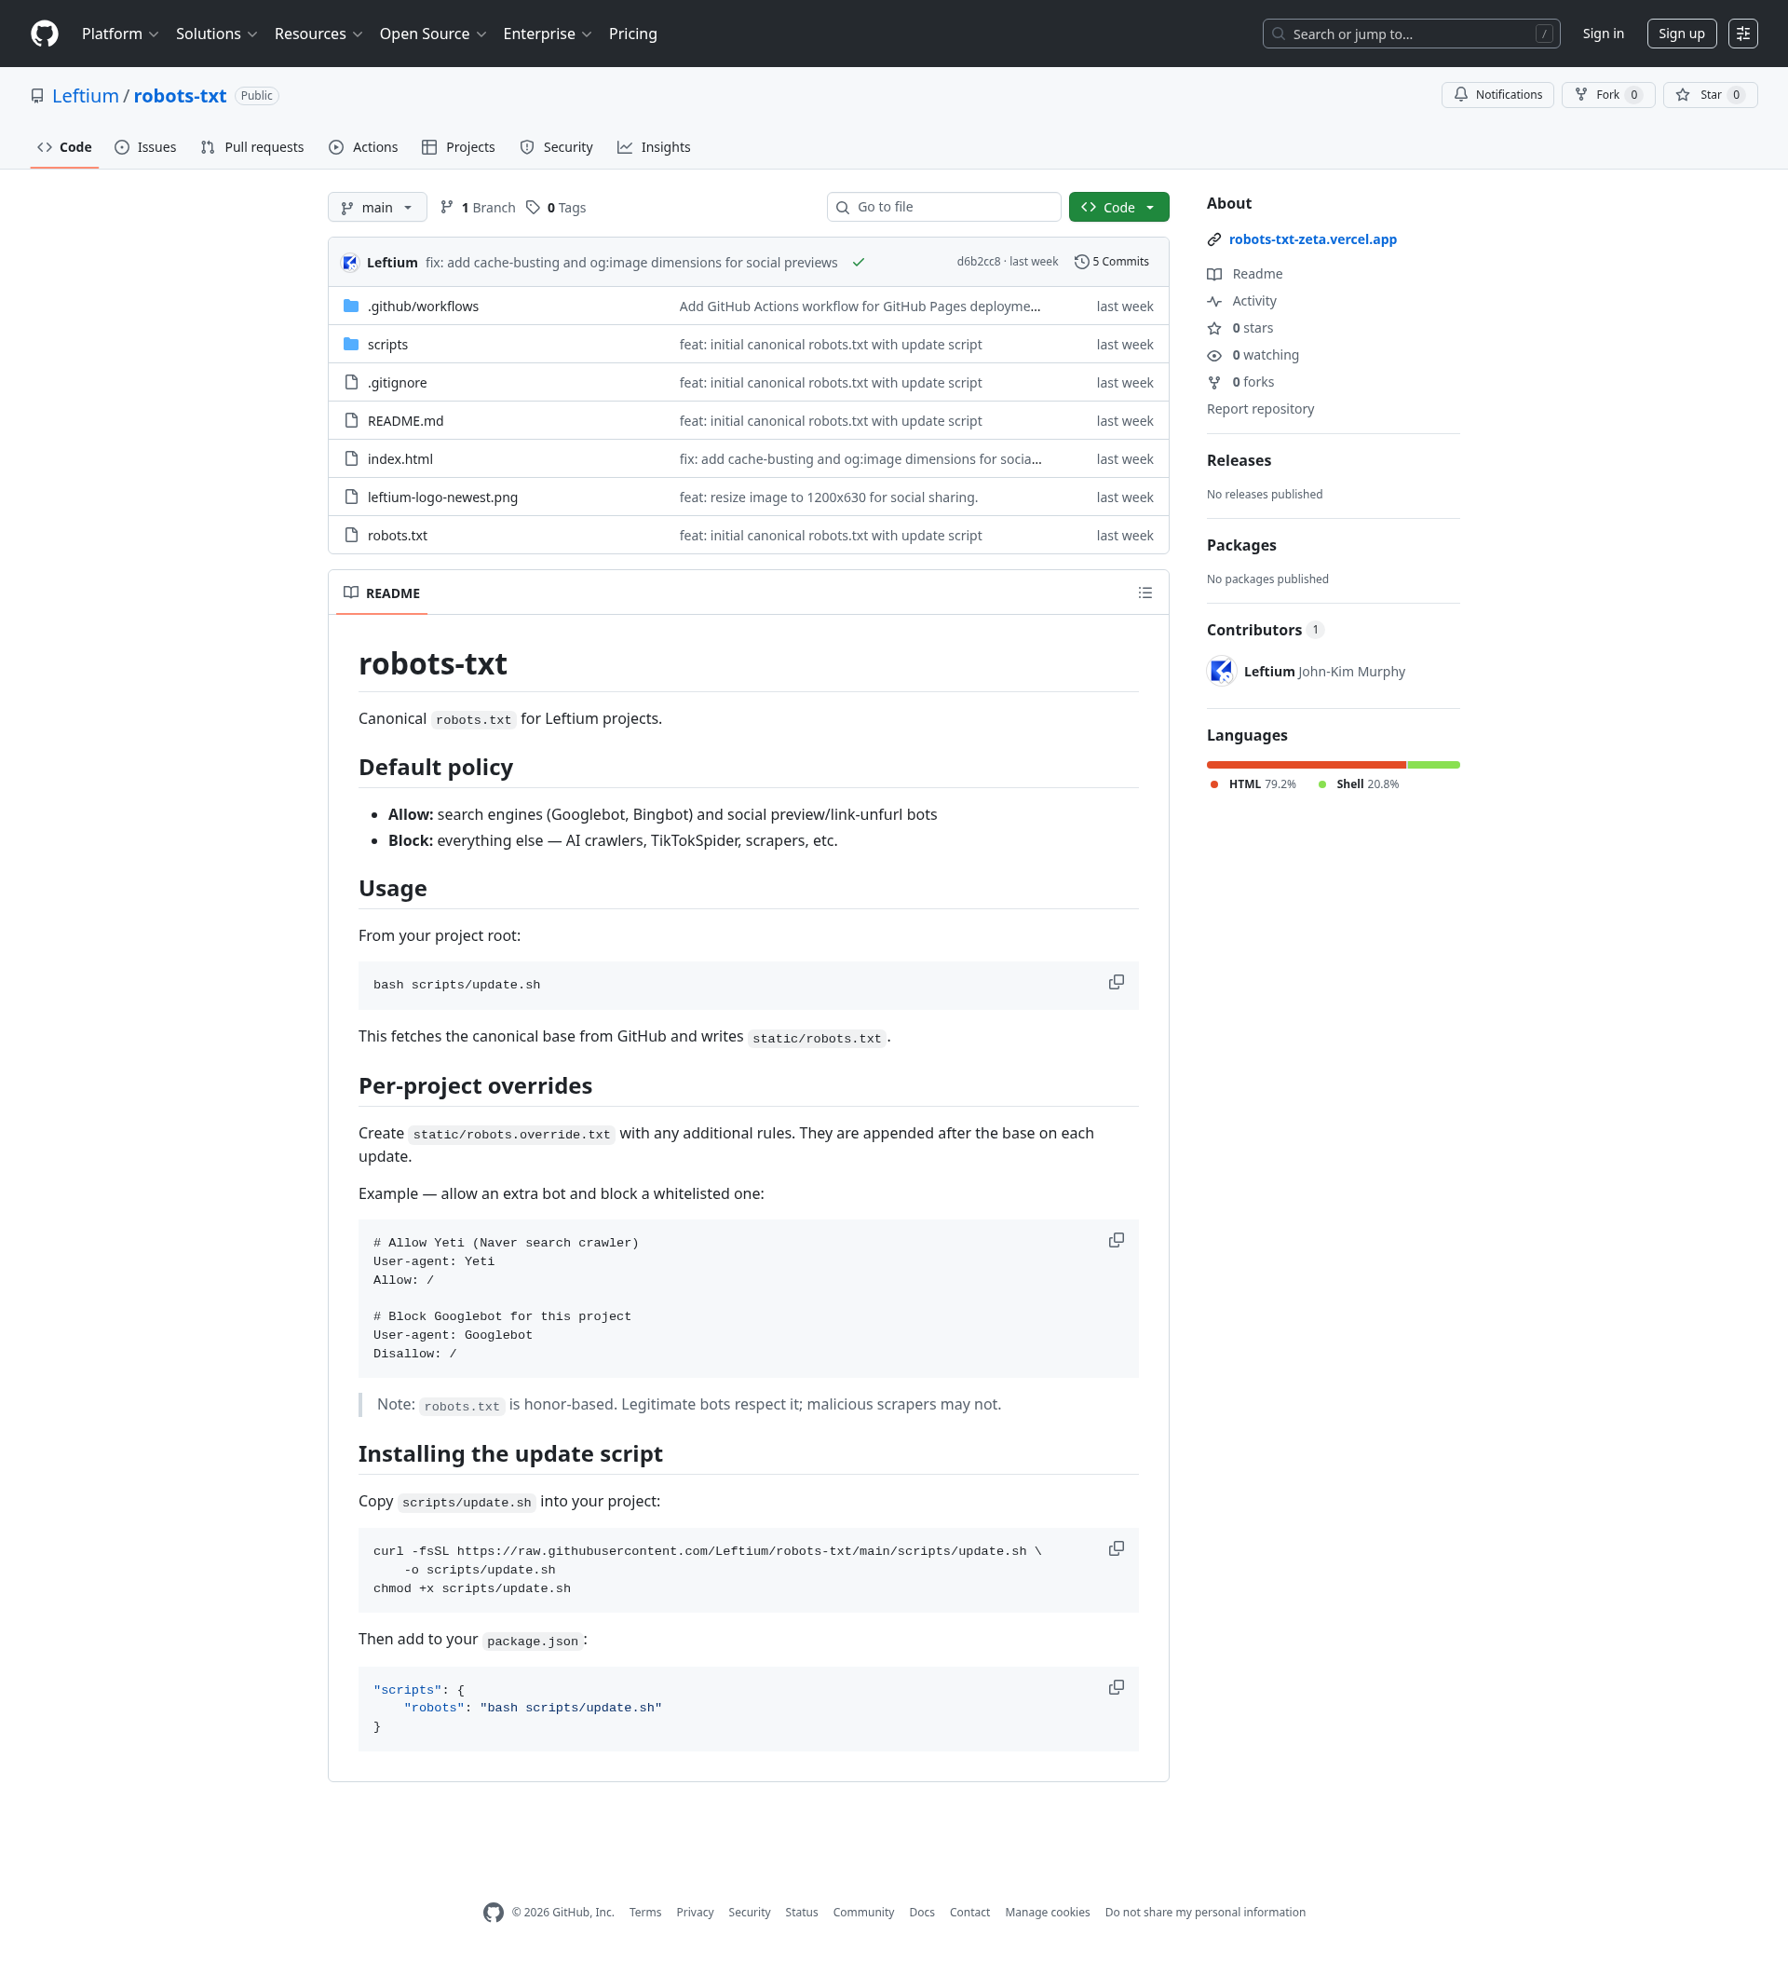This screenshot has height=1962, width=1788.
Task: Select the README tab header
Action: [x=381, y=593]
